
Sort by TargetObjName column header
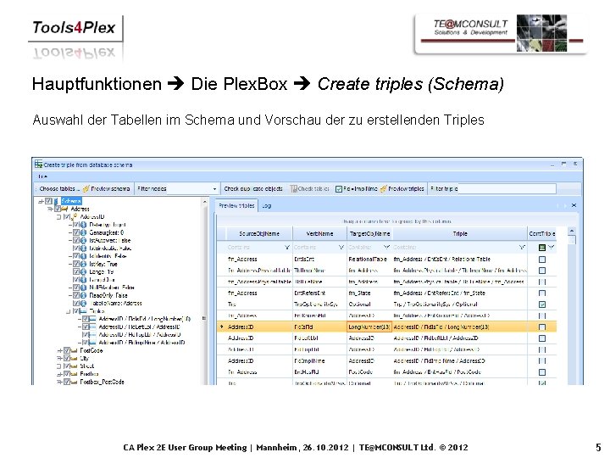[369, 234]
